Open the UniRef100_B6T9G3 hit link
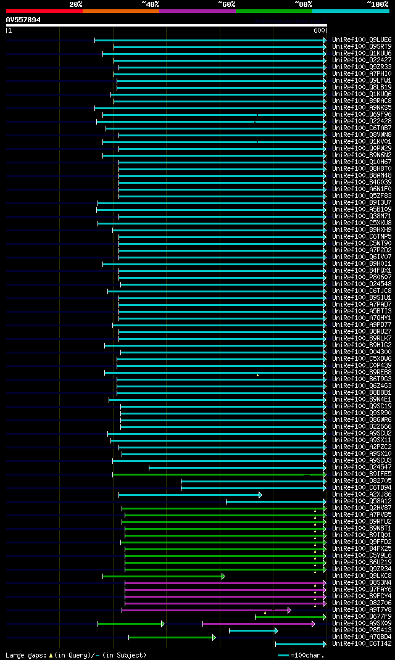This screenshot has width=395, height=660. [x=362, y=379]
